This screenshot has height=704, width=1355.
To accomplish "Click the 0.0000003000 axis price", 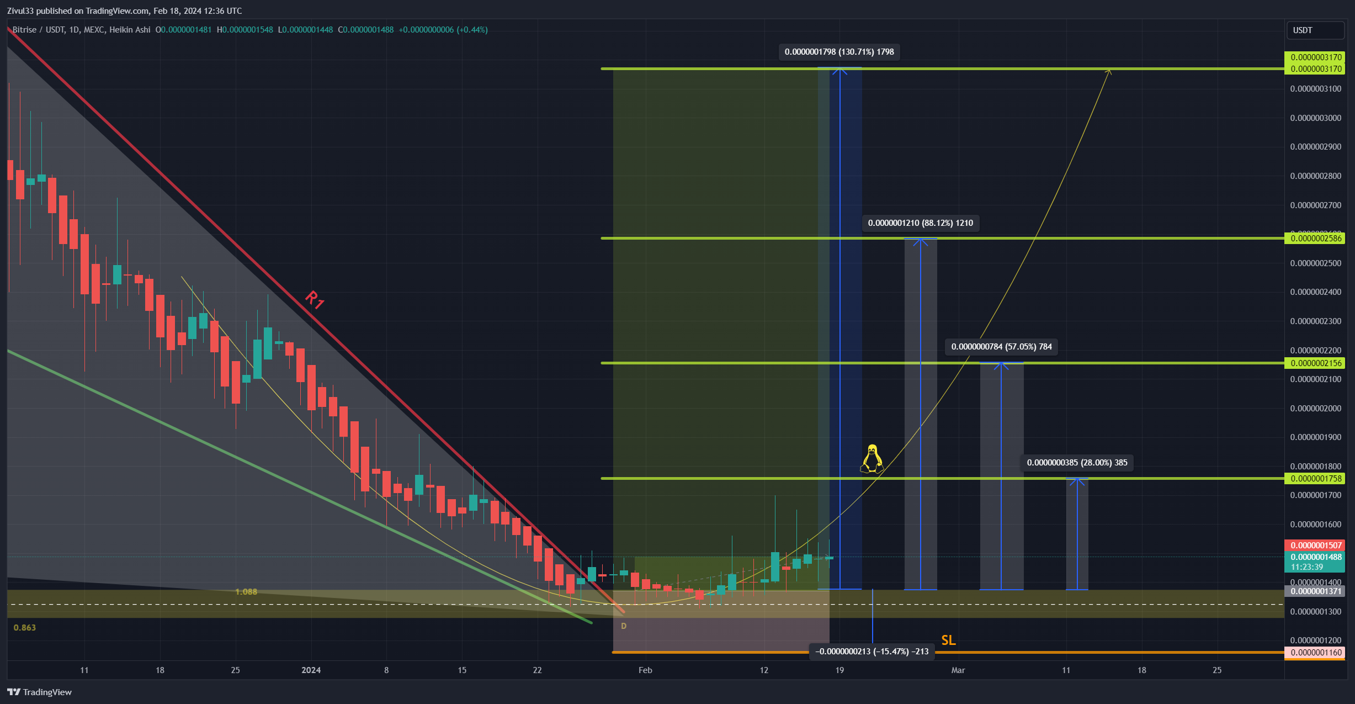I will tap(1315, 118).
